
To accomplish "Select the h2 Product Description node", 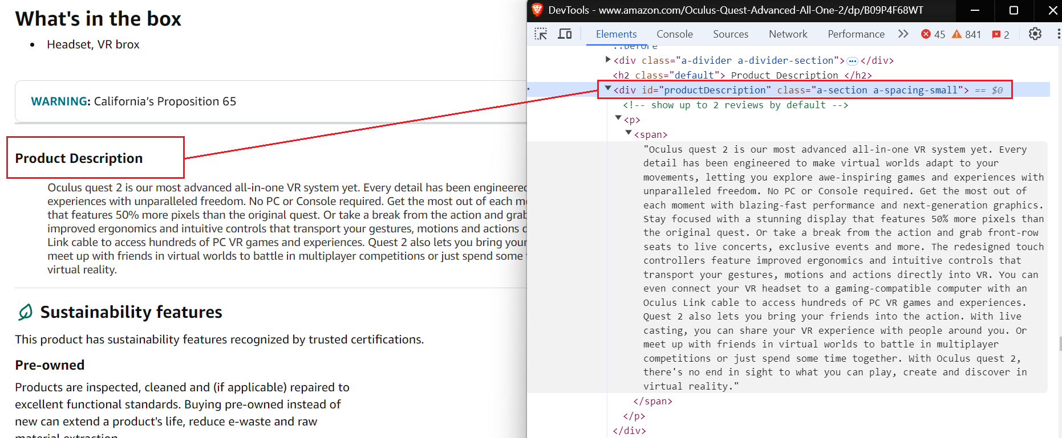I will coord(741,75).
